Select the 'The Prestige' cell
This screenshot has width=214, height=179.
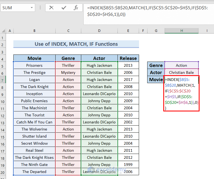pos(34,72)
